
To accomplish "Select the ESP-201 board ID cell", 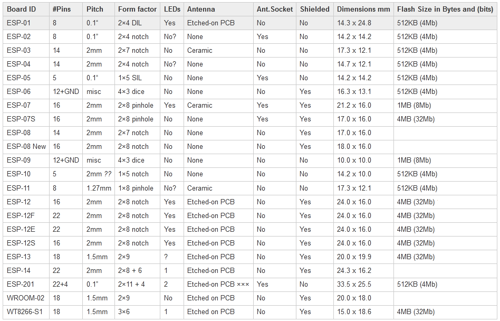I will 20,284.
